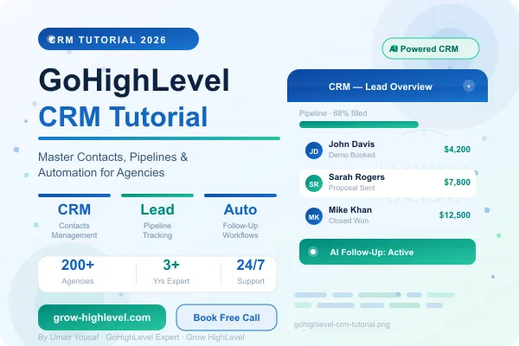The image size is (519, 346).
Task: Click the plus icon in Lead Overview header
Action: click(469, 86)
